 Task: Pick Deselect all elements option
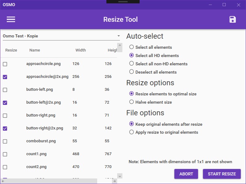point(132,72)
